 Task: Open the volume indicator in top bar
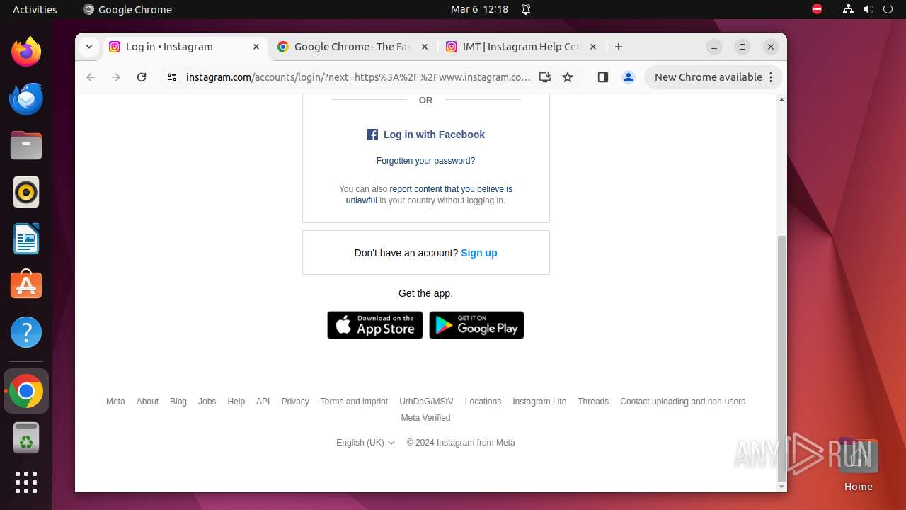(x=868, y=9)
